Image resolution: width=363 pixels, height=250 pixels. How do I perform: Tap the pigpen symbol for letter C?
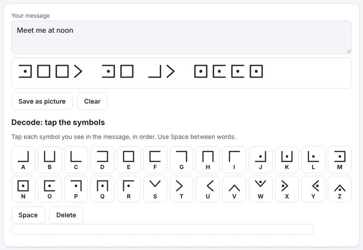76,160
